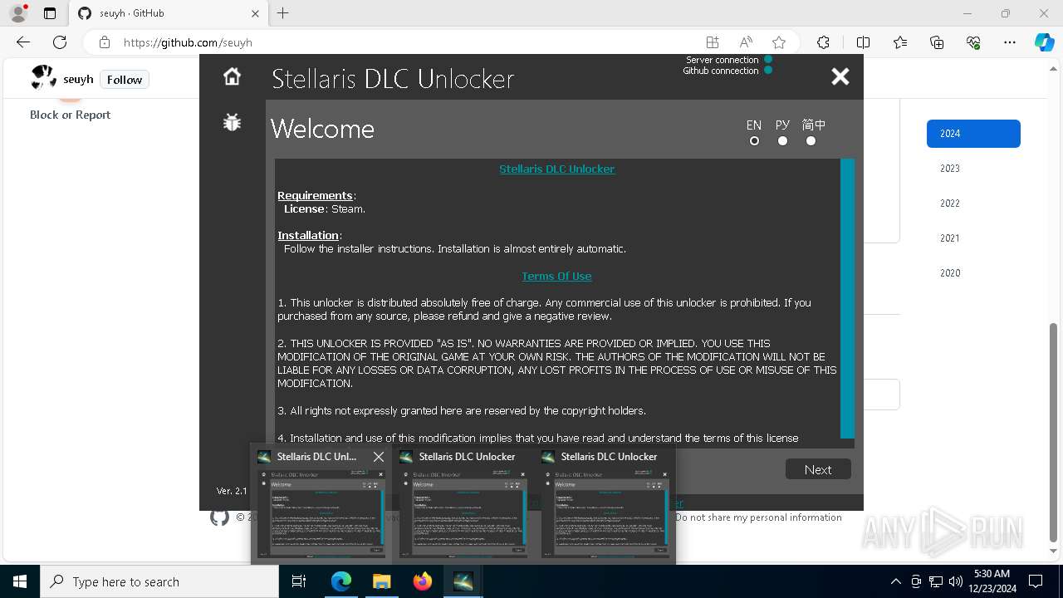Click the license text scrollbar

(847, 298)
